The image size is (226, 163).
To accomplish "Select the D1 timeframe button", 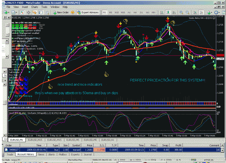I will 141,13.
